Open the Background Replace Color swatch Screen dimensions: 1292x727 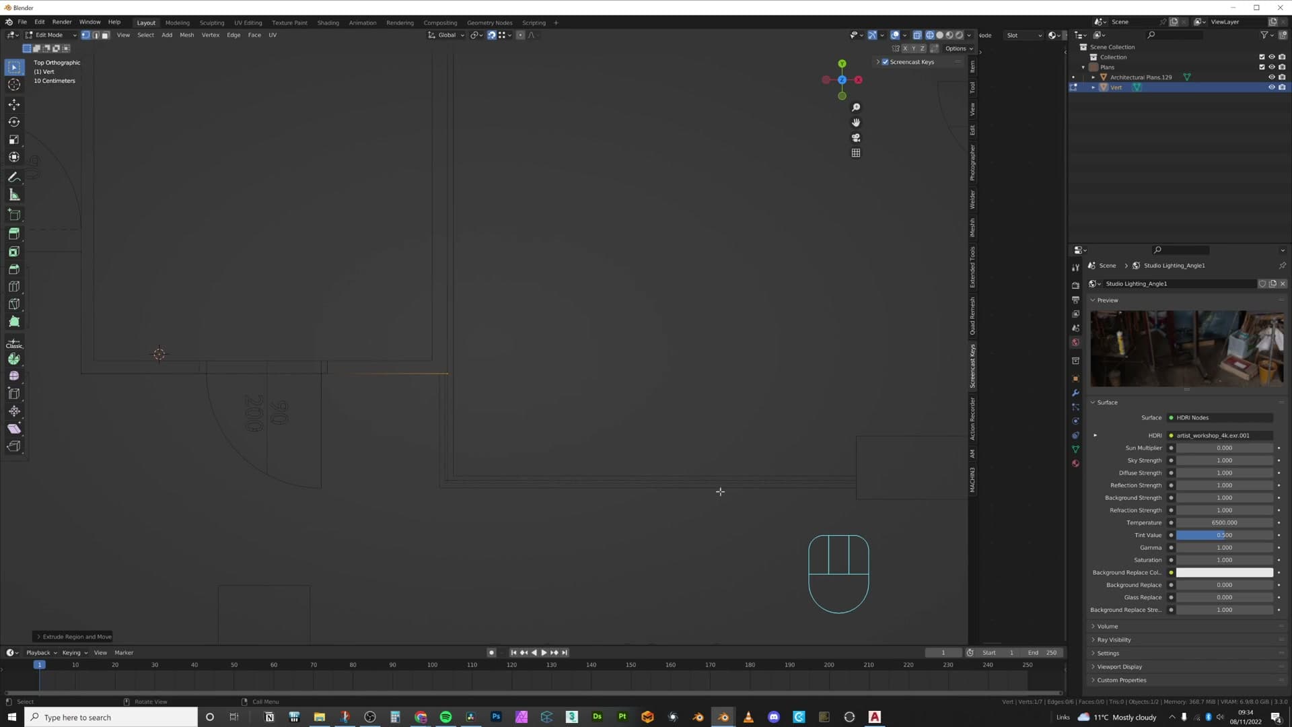coord(1224,573)
